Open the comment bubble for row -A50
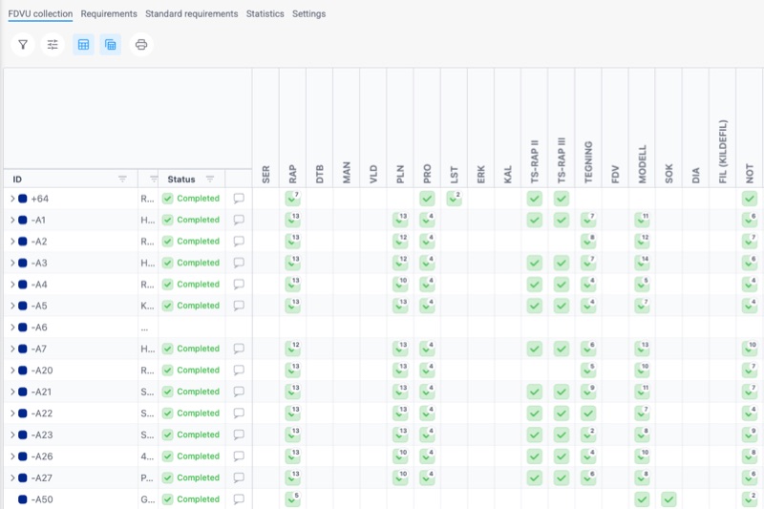764x509 pixels. 239,499
